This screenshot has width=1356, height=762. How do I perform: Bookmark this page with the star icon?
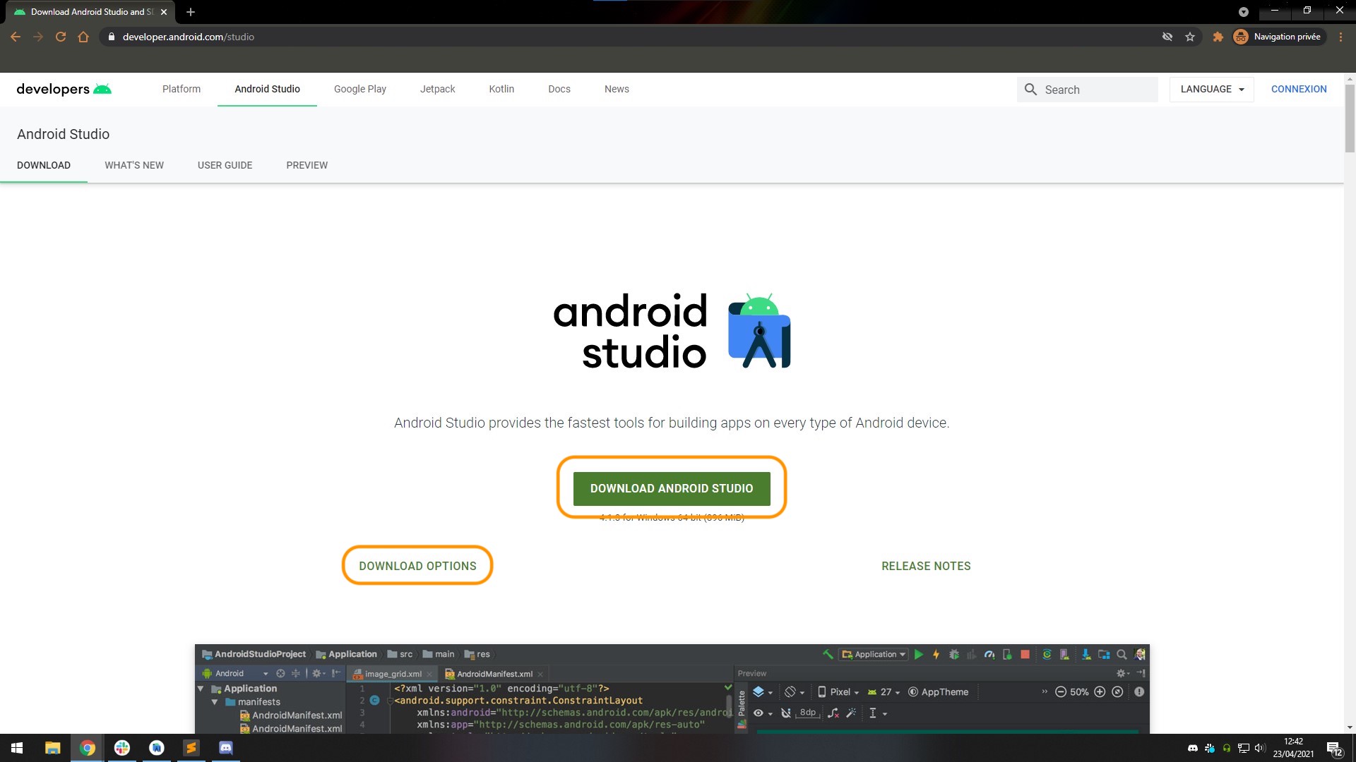tap(1190, 37)
